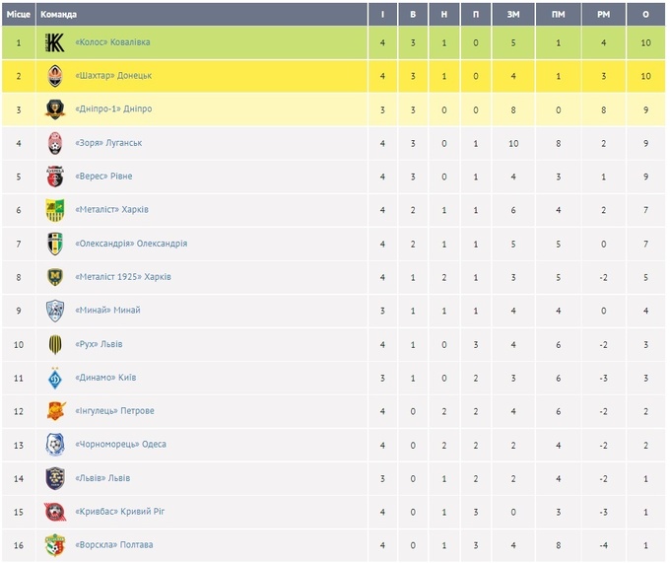Click the Zorya Luhansk club crest
This screenshot has width=670, height=563.
(x=55, y=143)
